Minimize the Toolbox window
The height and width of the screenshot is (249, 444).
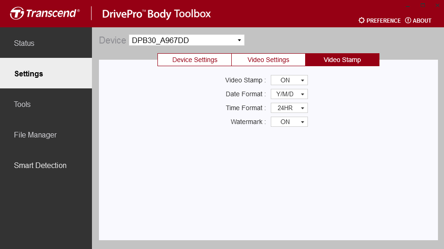[x=408, y=6]
